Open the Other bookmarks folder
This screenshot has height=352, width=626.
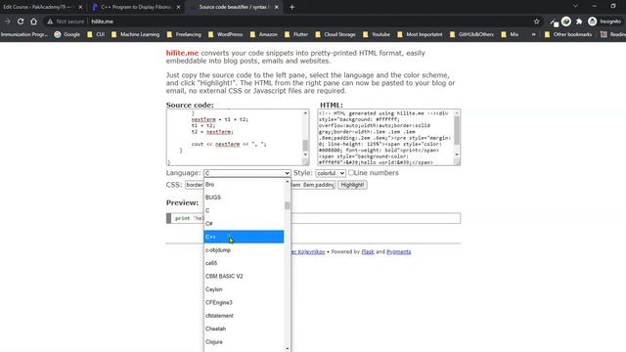pyautogui.click(x=568, y=35)
